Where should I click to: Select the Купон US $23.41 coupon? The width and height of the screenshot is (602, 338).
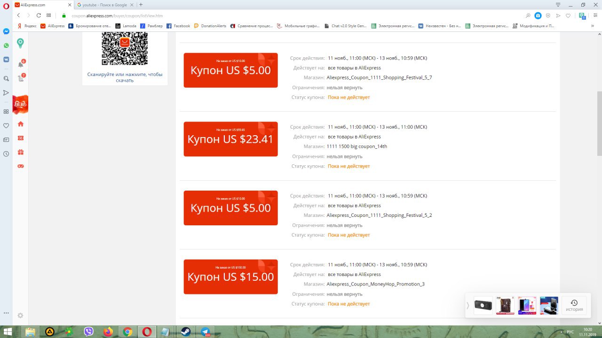tap(230, 139)
